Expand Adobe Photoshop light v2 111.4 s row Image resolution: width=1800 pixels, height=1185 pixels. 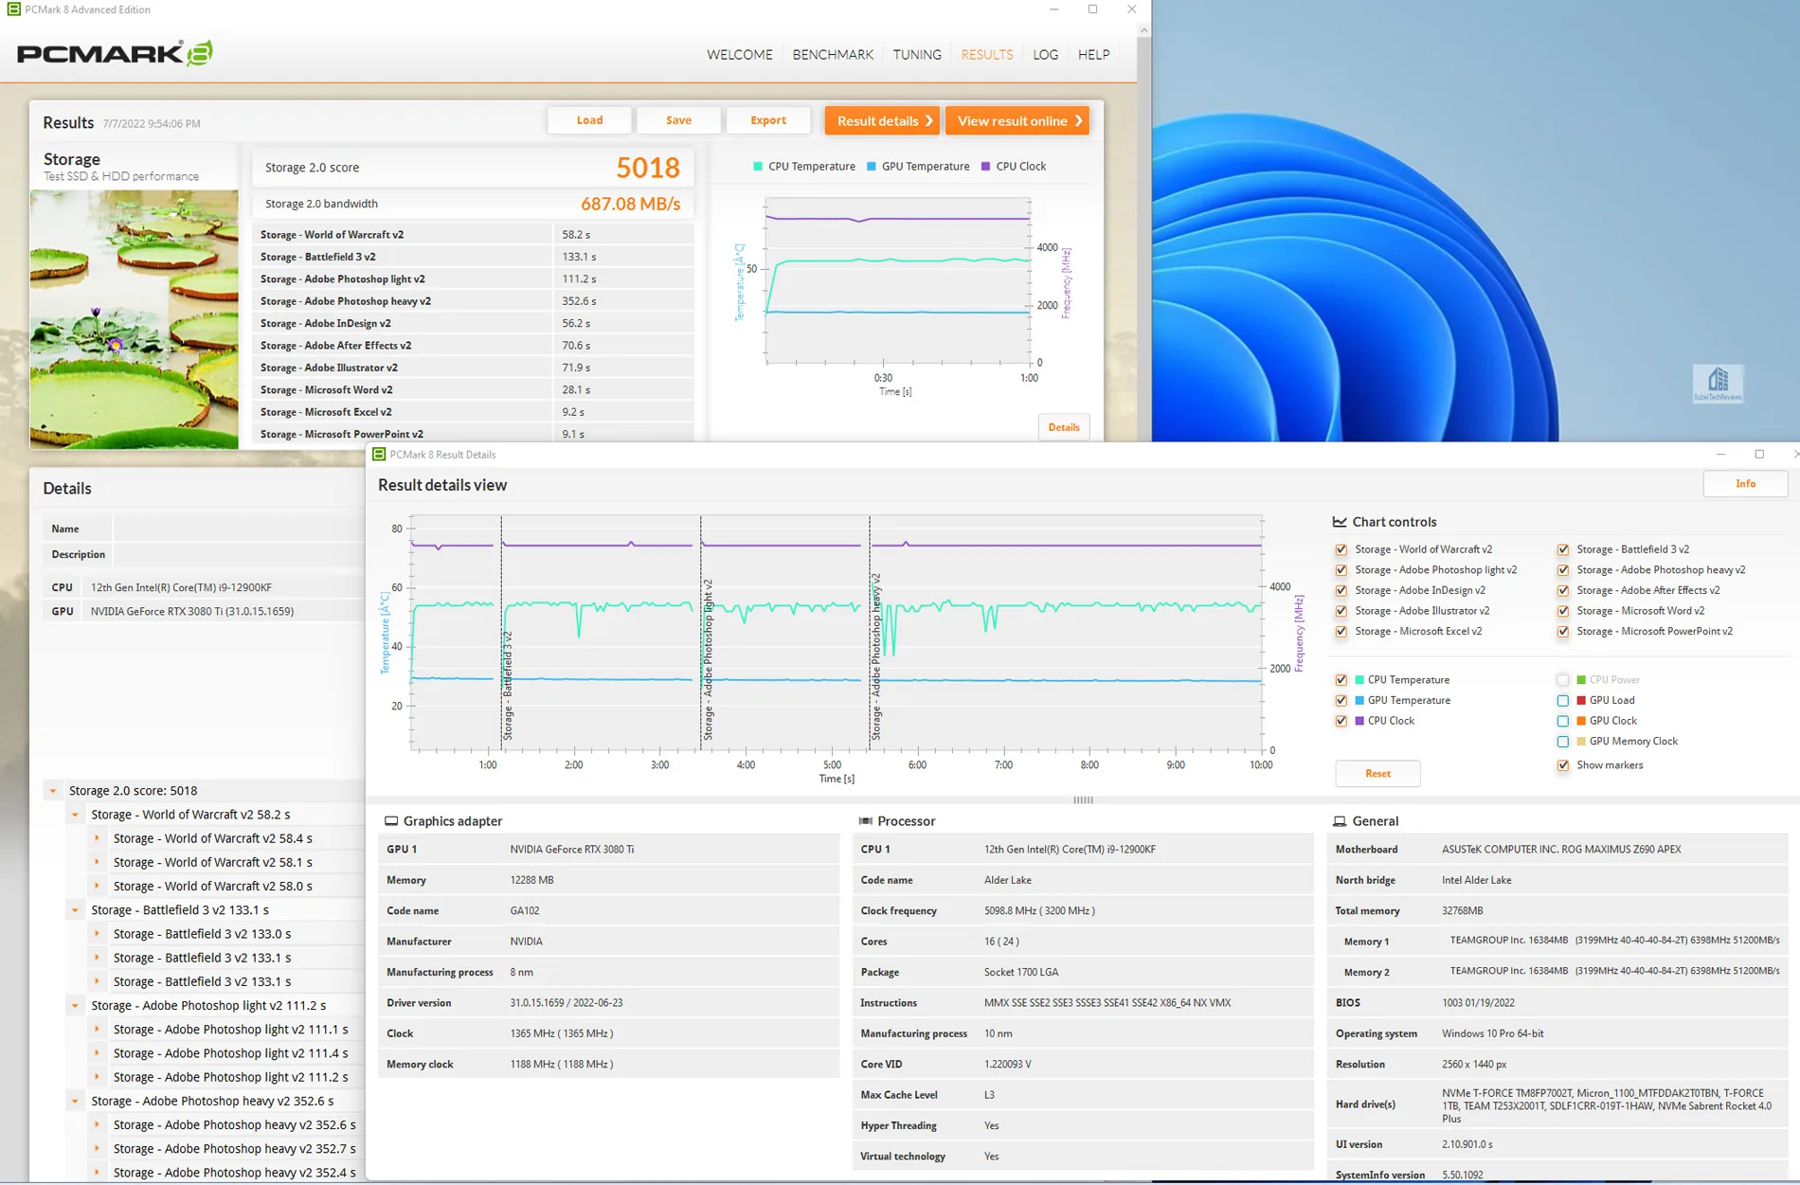pyautogui.click(x=97, y=1053)
